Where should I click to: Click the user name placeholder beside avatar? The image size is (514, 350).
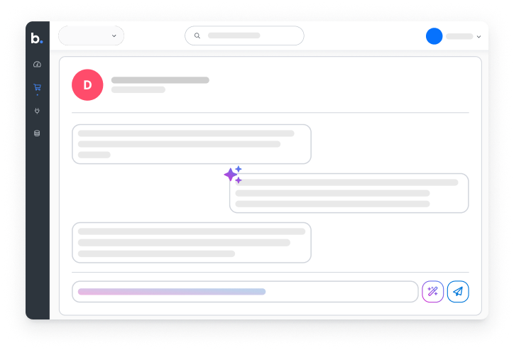pyautogui.click(x=459, y=36)
